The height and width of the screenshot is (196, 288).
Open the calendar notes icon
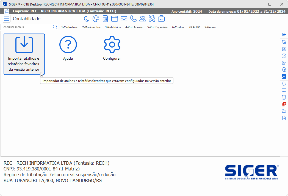(115, 19)
